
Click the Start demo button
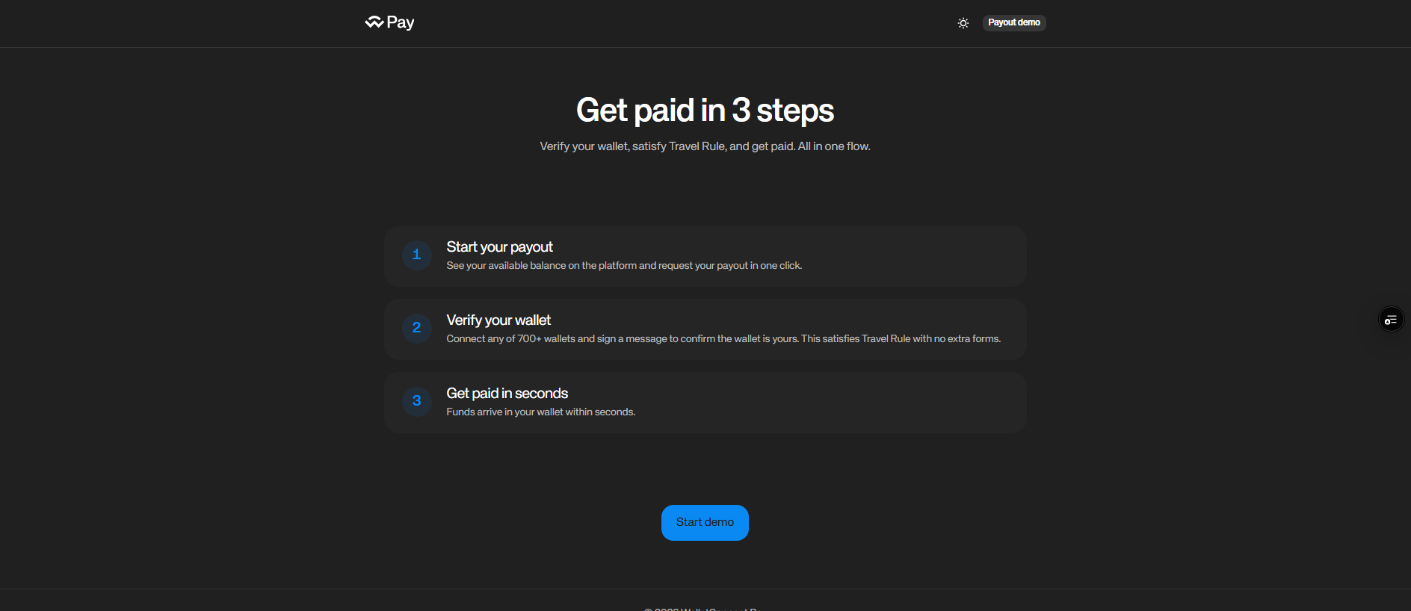705,523
